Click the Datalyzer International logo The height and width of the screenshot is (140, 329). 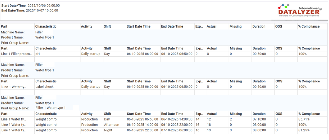coord(300,11)
